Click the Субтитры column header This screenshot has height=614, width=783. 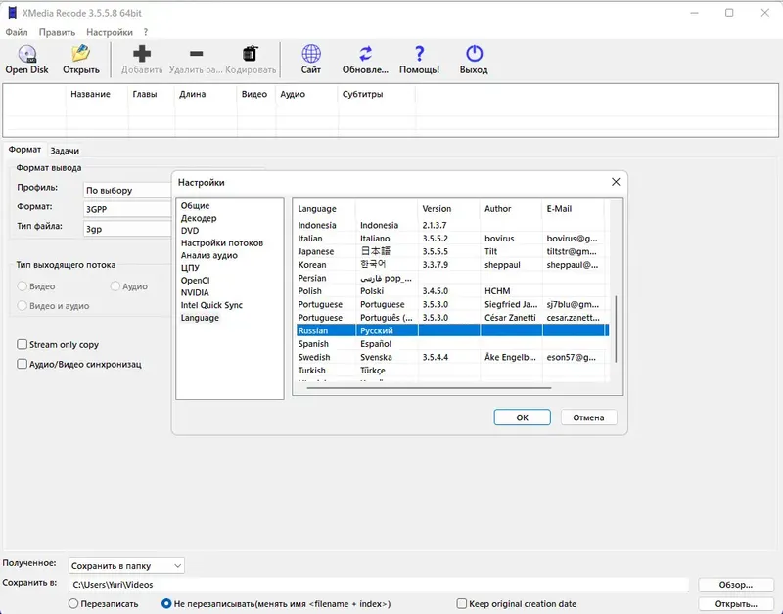377,94
